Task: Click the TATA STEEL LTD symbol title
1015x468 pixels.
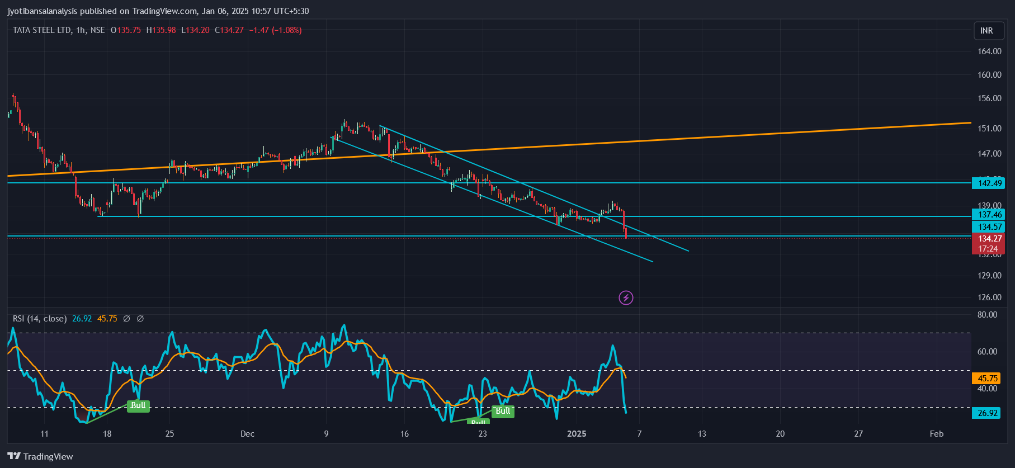Action: click(42, 30)
